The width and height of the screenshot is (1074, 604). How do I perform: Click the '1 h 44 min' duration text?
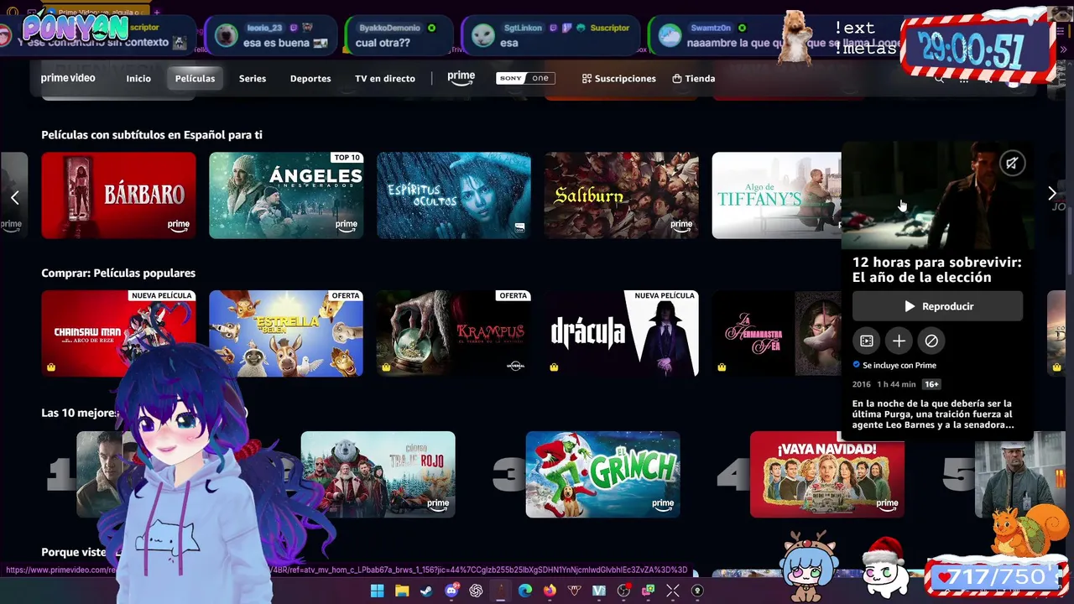click(x=897, y=384)
